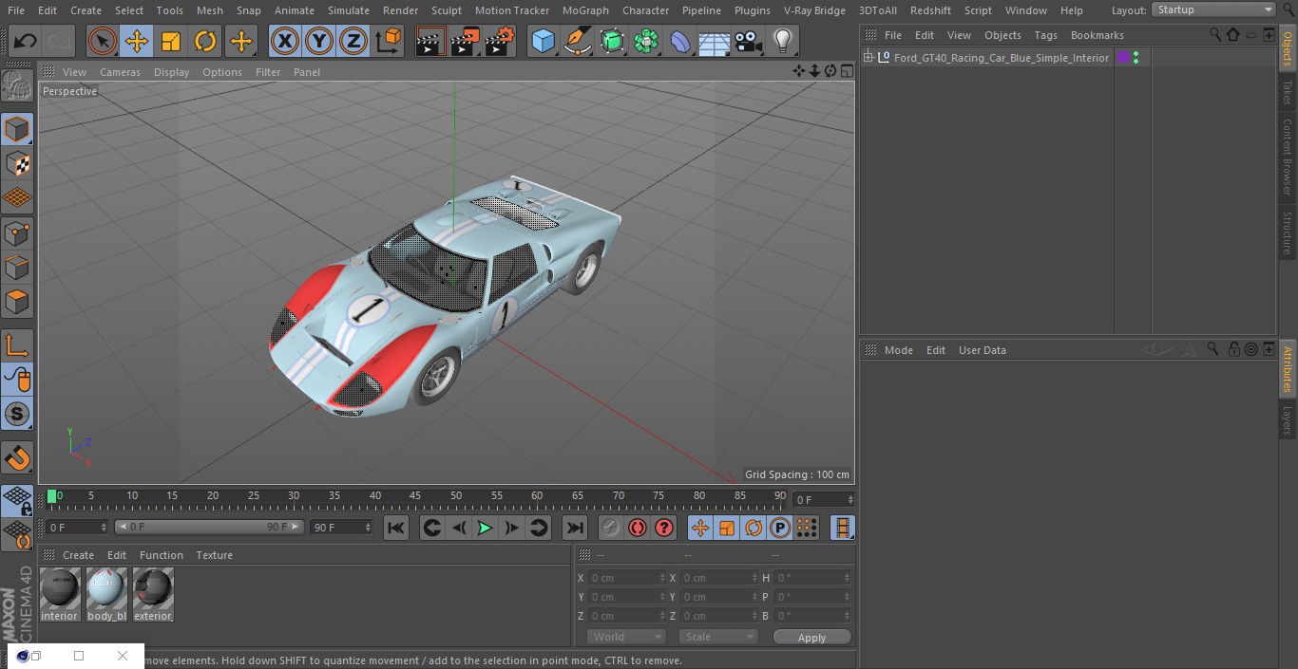The height and width of the screenshot is (669, 1298).
Task: Click the green playhead marker at frame 0
Action: click(x=51, y=496)
